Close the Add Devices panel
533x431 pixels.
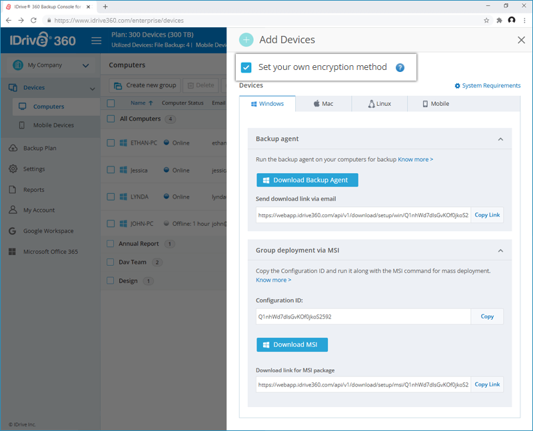521,40
